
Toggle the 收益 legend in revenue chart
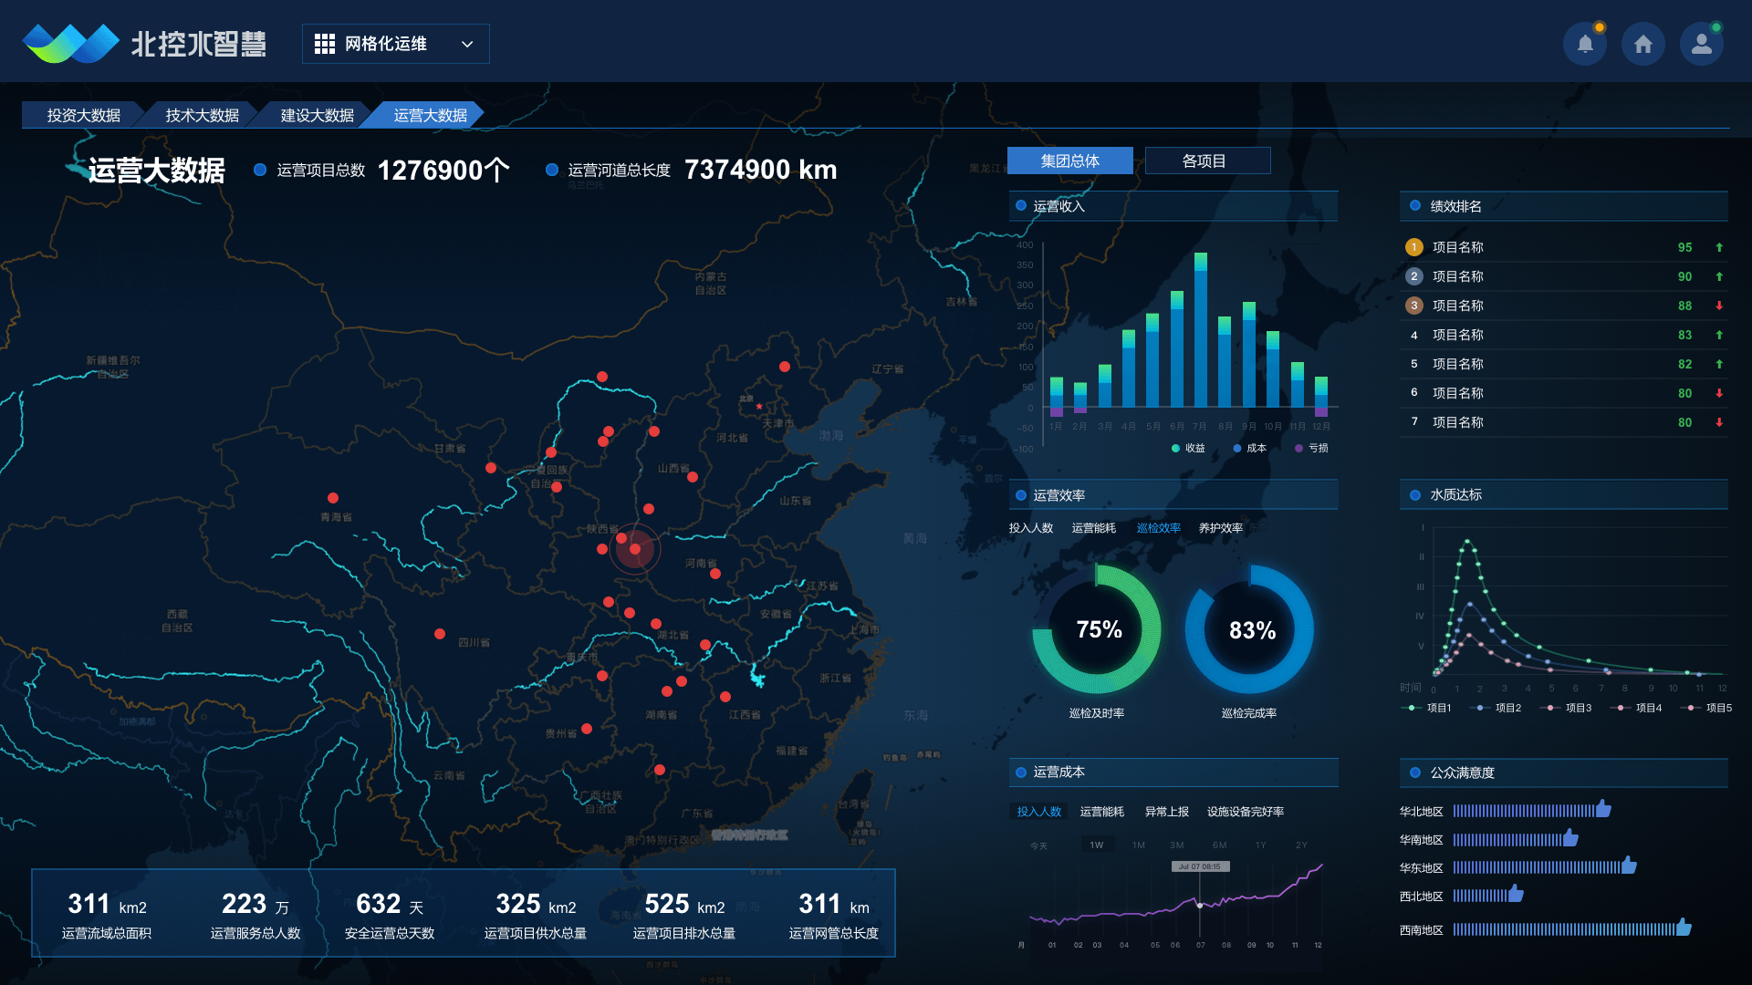(1187, 448)
